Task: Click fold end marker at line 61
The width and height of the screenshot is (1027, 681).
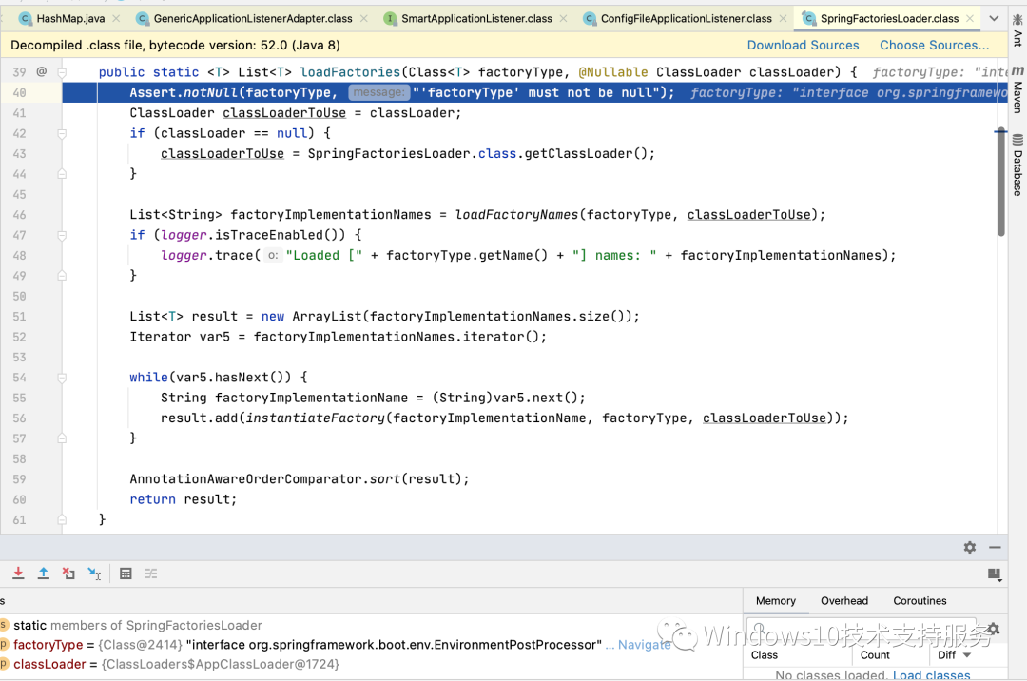Action: (62, 520)
